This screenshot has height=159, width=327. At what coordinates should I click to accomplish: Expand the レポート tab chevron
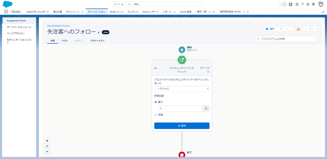pos(174,12)
